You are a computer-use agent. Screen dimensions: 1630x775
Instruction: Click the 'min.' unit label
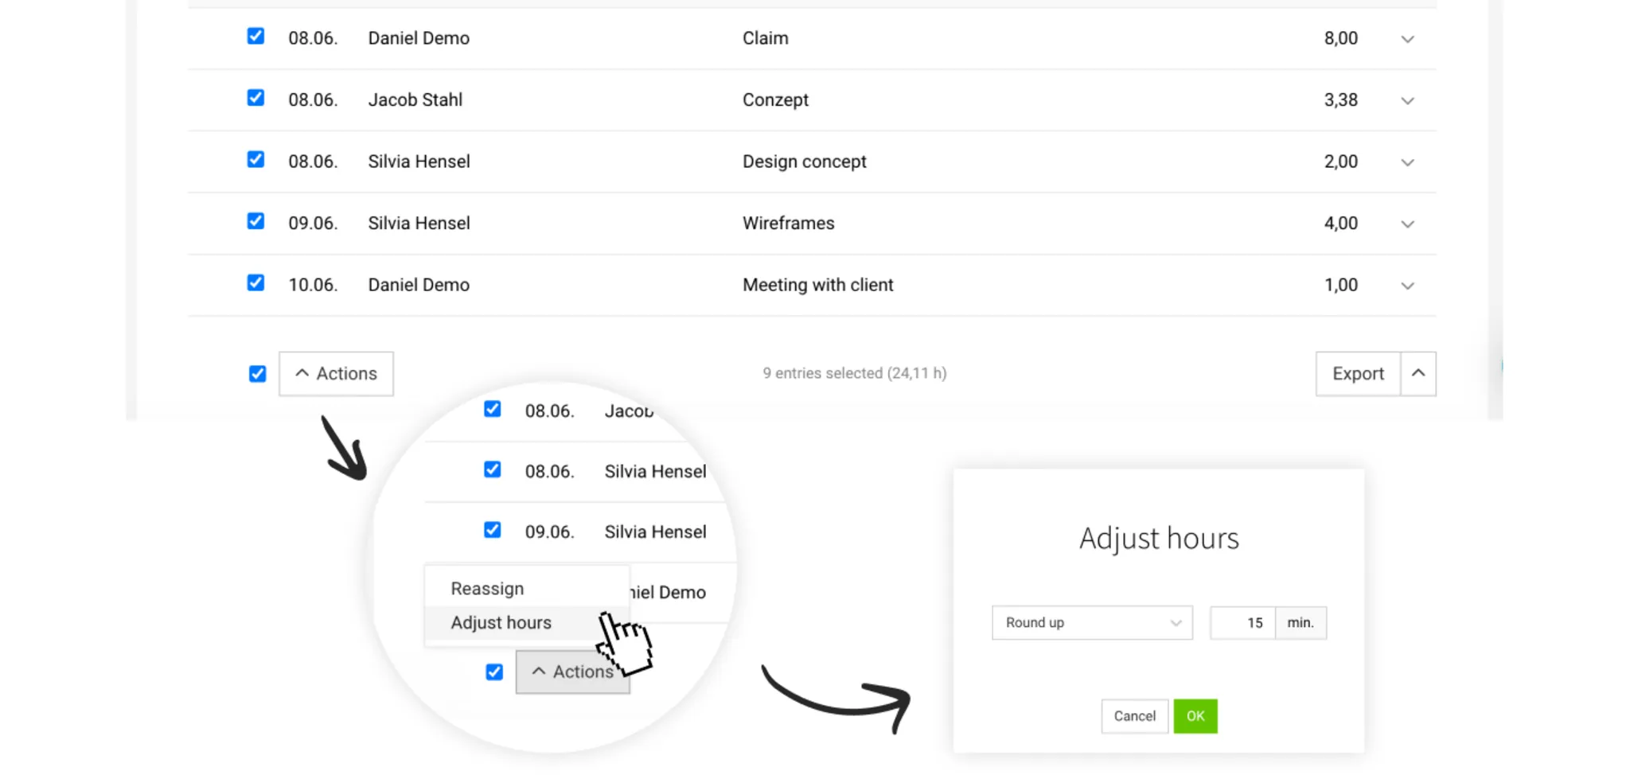(1300, 623)
